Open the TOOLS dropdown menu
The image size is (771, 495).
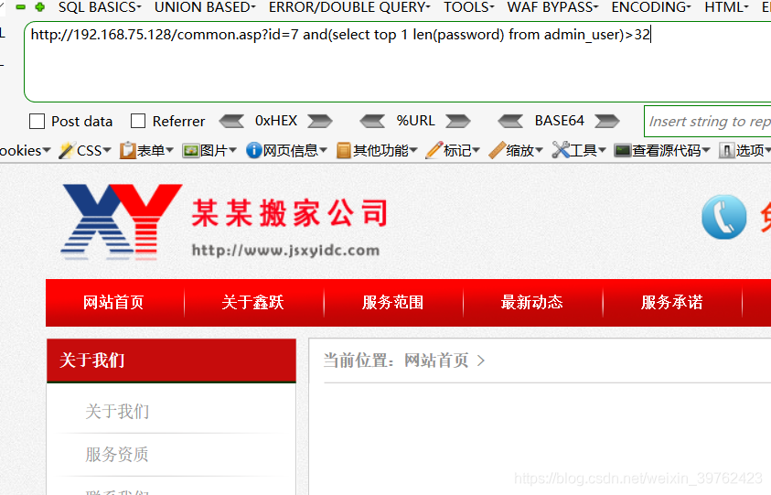468,7
